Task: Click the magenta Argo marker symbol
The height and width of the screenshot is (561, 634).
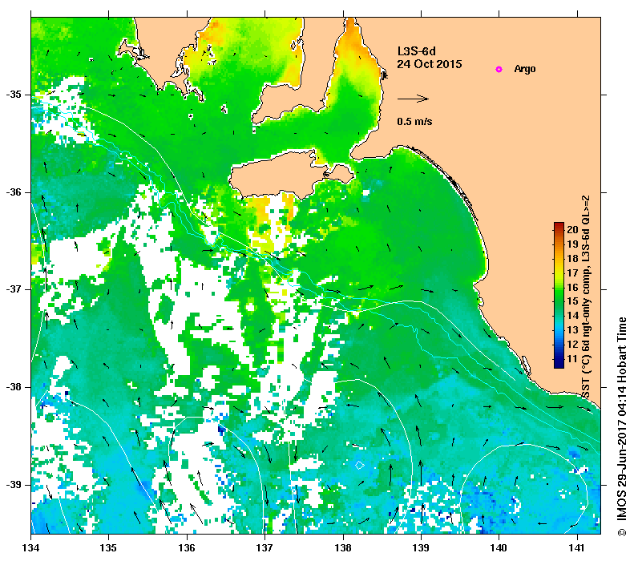Action: click(x=499, y=69)
